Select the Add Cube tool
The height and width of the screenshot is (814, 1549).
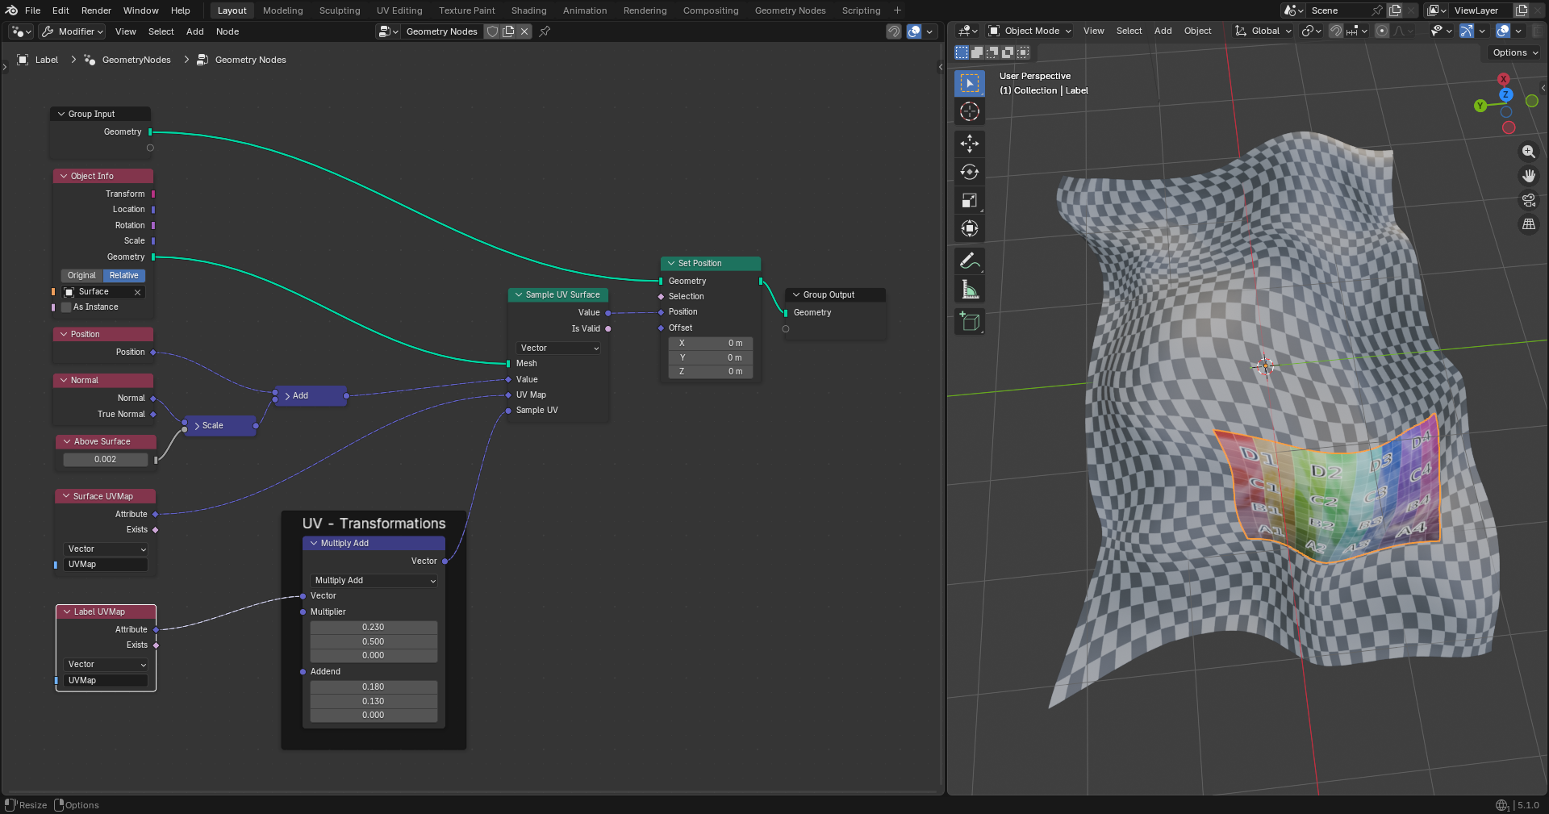point(970,322)
